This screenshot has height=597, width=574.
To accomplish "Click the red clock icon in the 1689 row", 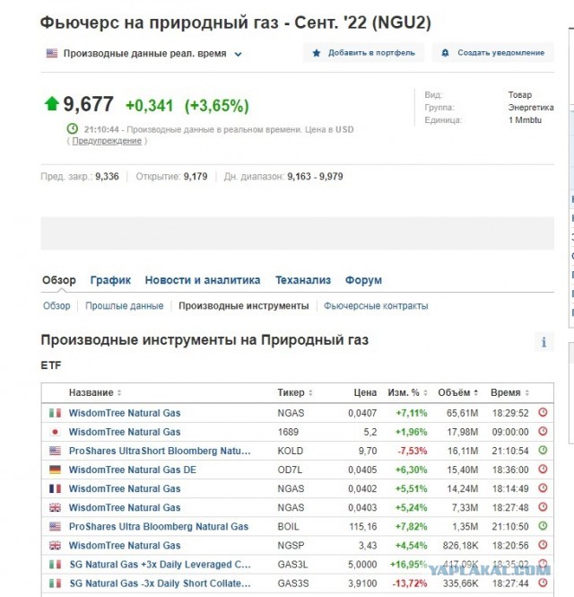I will click(x=543, y=432).
